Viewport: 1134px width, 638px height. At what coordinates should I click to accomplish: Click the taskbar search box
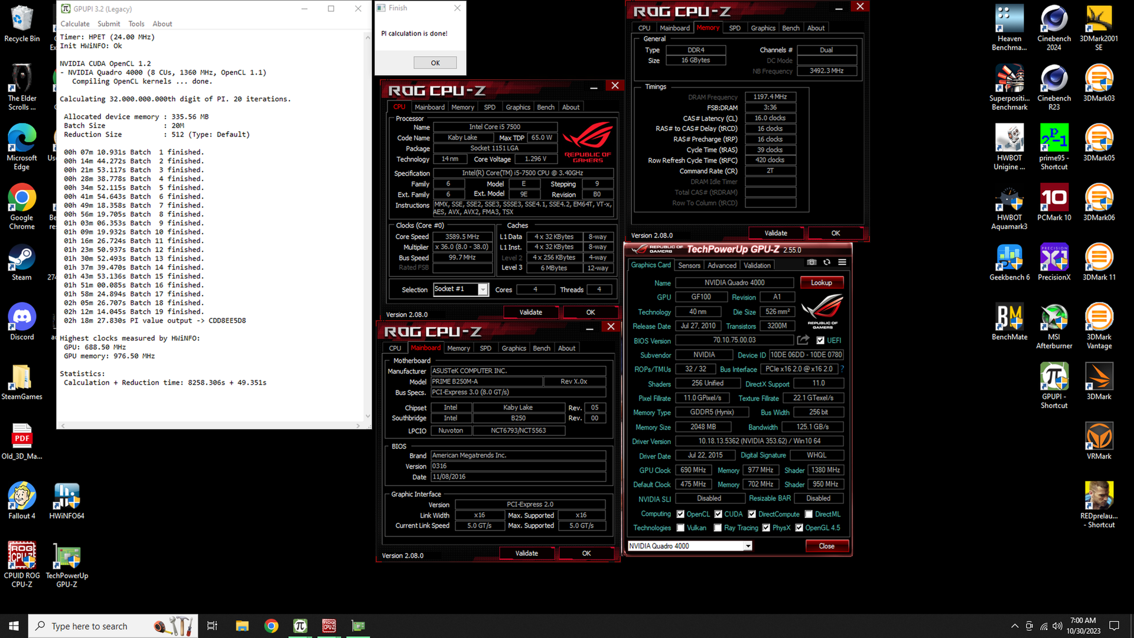[112, 626]
